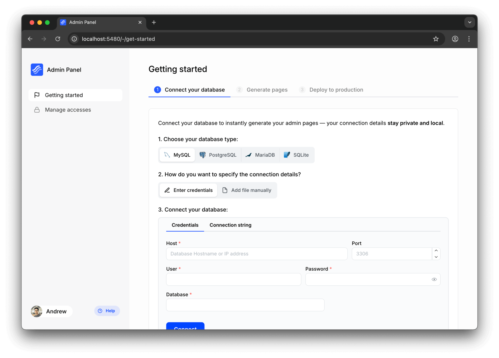The height and width of the screenshot is (358, 499).
Task: Increase port with the up stepper arrow
Action: [x=436, y=251]
